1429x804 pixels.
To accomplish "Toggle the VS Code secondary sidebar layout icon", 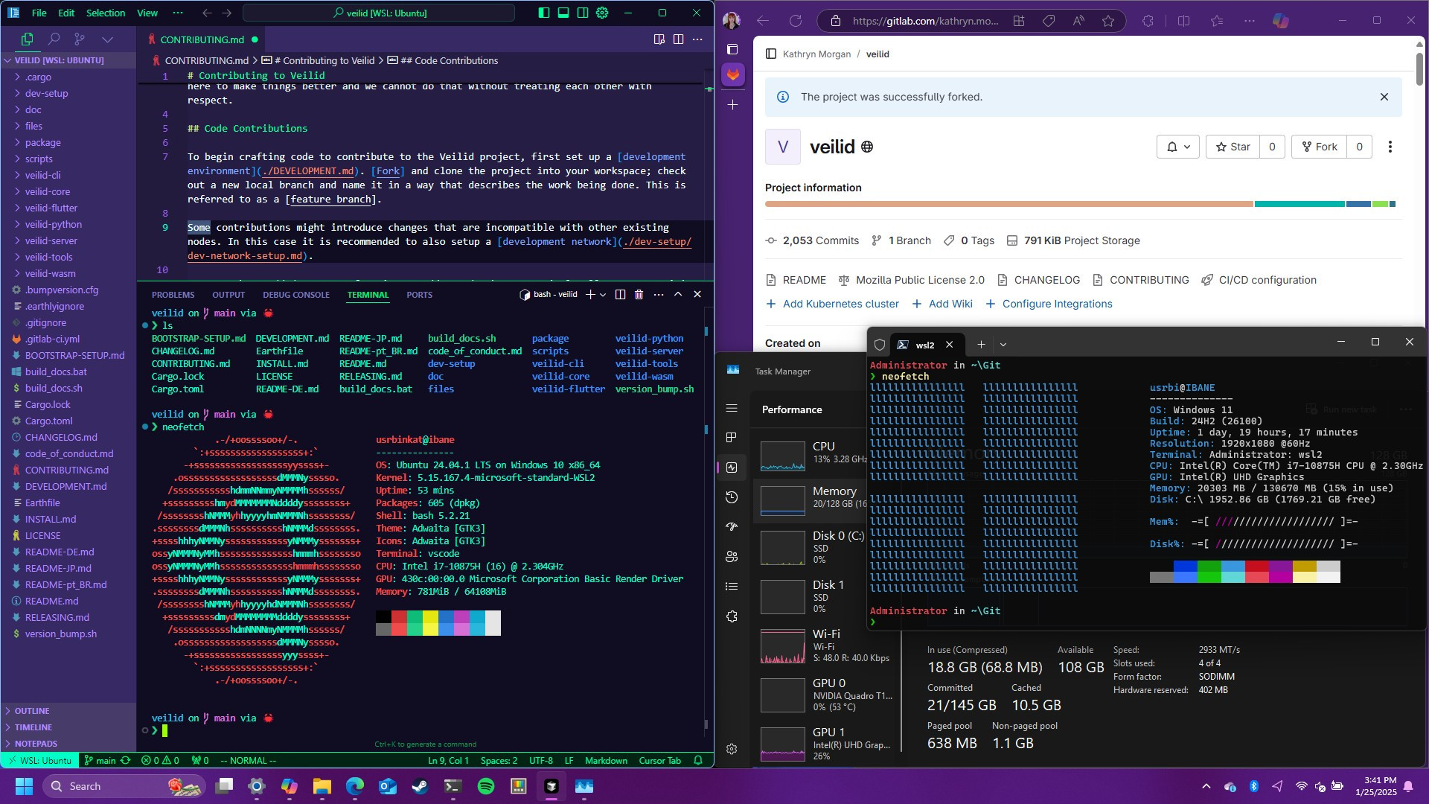I will [583, 13].
